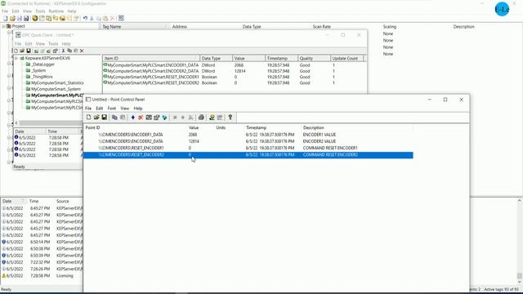
Task: Click New icon in OPC Quick Client toolbar
Action: (x=16, y=51)
